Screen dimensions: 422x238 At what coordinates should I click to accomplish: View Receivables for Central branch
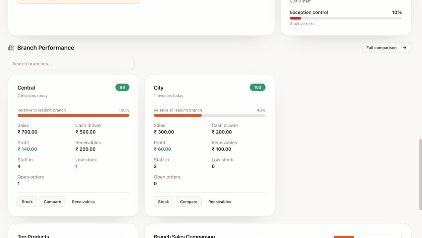[83, 202]
